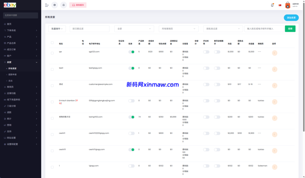Open the admin shopping bag avatar
The height and width of the screenshot is (178, 305).
point(288,5)
